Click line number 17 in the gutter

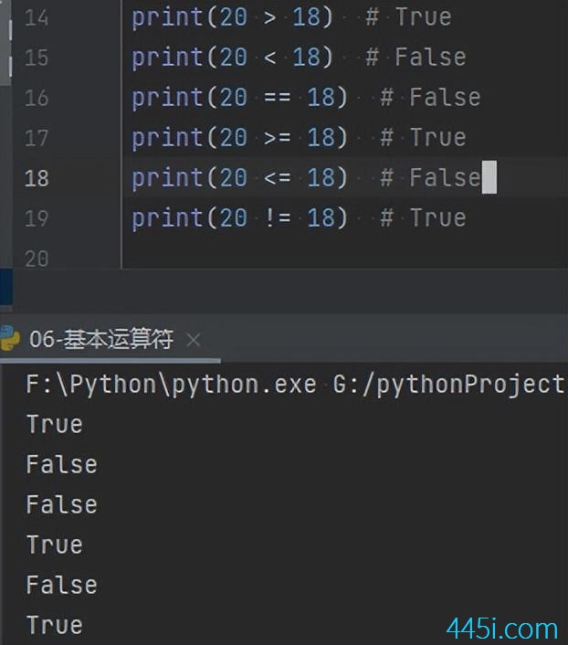click(37, 138)
